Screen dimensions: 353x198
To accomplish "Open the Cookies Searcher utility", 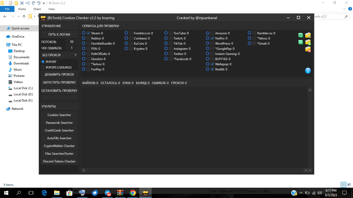I will pyautogui.click(x=59, y=115).
